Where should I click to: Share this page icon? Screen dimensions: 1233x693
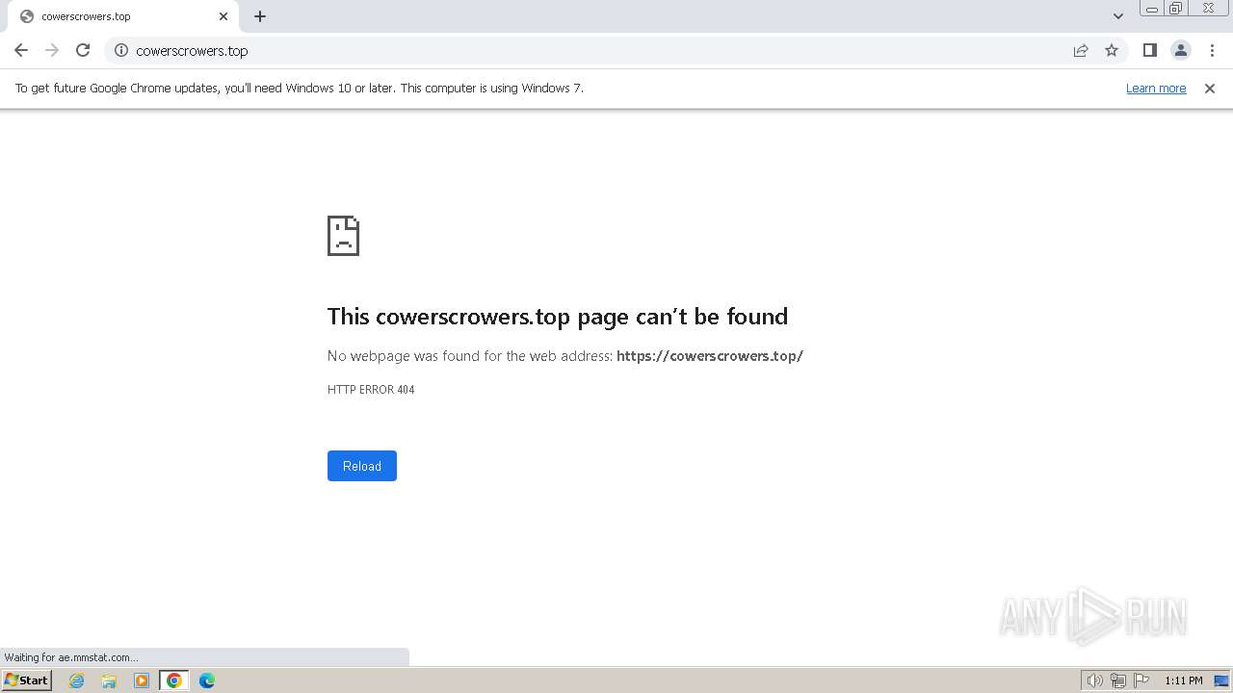(1081, 50)
